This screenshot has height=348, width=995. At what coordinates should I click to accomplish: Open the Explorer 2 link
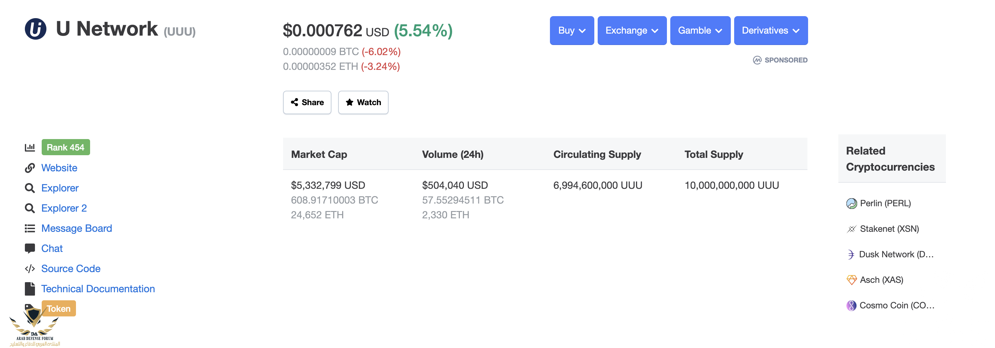pos(64,208)
